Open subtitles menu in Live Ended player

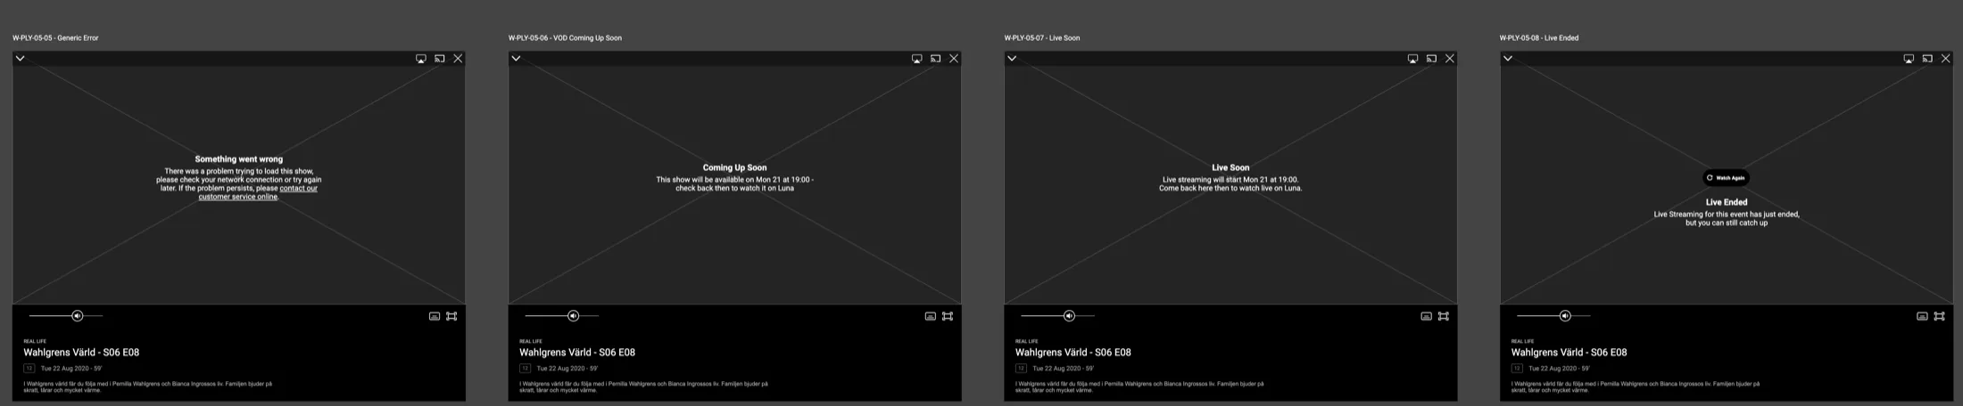[1923, 316]
